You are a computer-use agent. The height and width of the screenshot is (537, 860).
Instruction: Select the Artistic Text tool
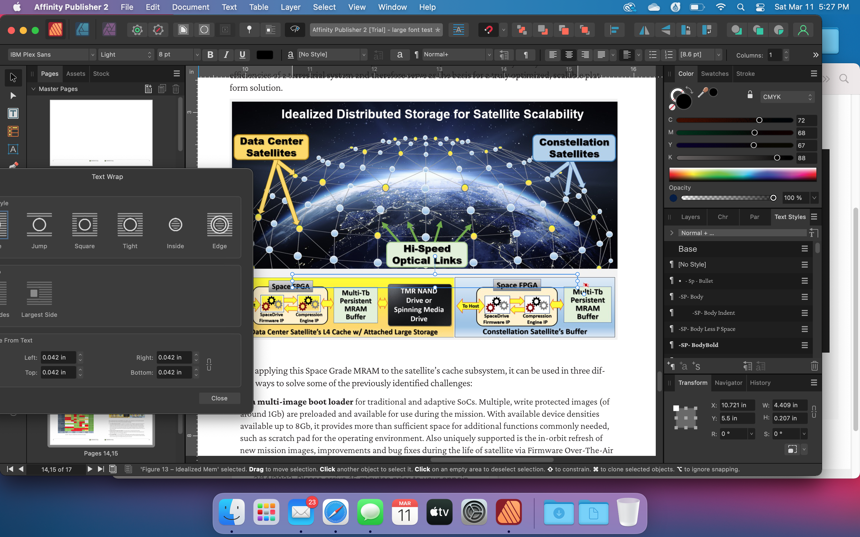[x=13, y=149]
